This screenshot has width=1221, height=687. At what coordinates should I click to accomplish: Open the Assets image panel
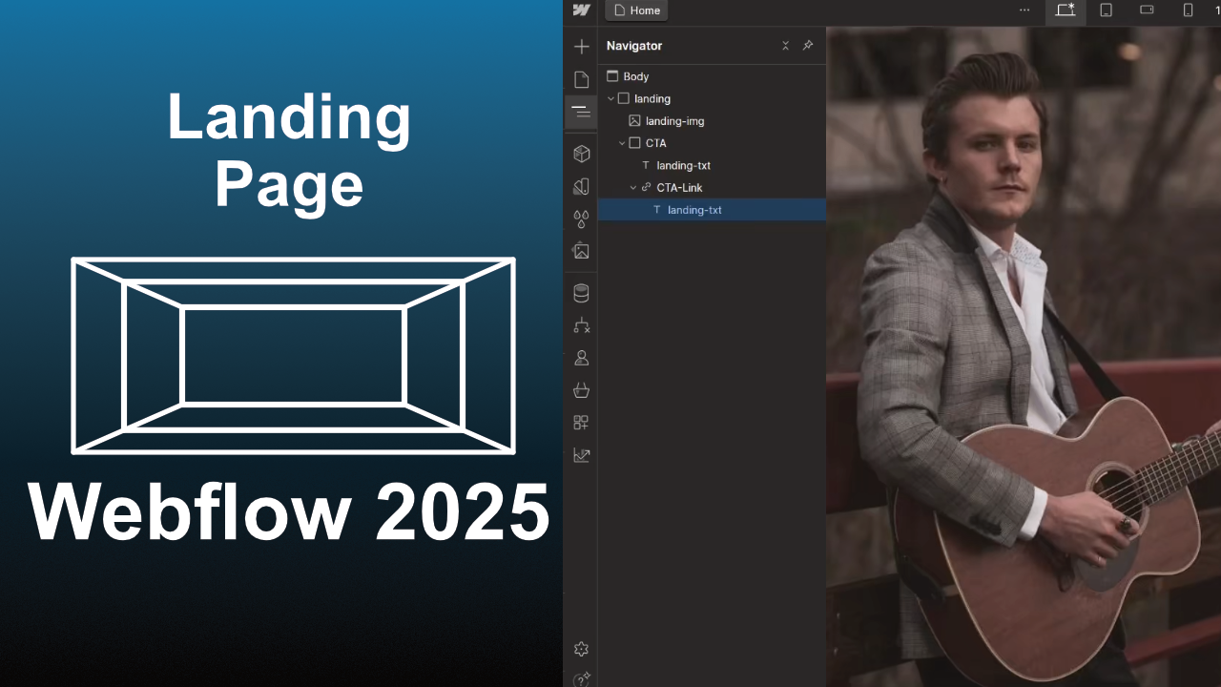pos(581,251)
